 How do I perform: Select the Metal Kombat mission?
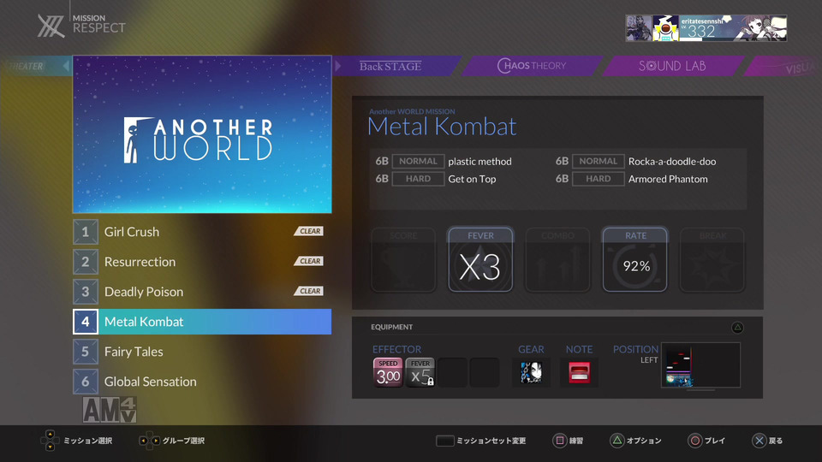click(202, 321)
